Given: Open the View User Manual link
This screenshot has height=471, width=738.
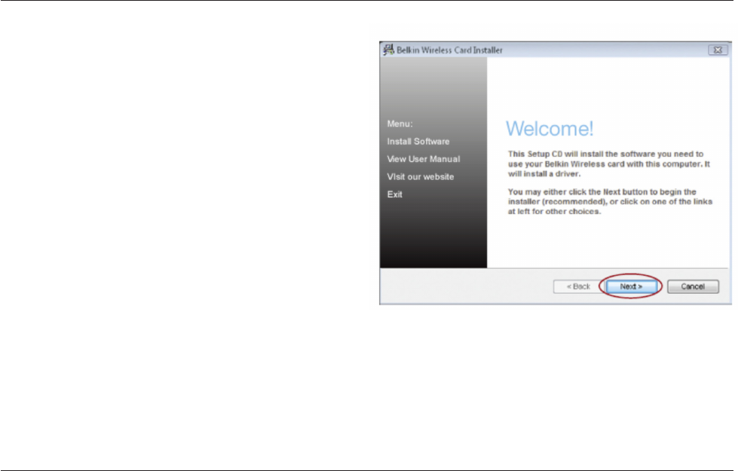Looking at the screenshot, I should pos(423,159).
